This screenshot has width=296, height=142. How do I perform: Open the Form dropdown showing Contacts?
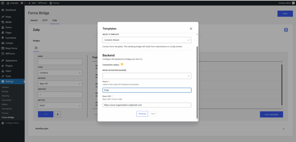point(60,73)
